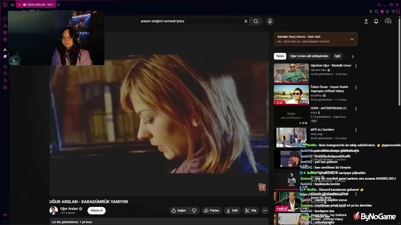Viewport: 401px width, 225px height.
Task: Open options for Oğuzhan Uğur Biyolojik Unsur video
Action: [356, 66]
